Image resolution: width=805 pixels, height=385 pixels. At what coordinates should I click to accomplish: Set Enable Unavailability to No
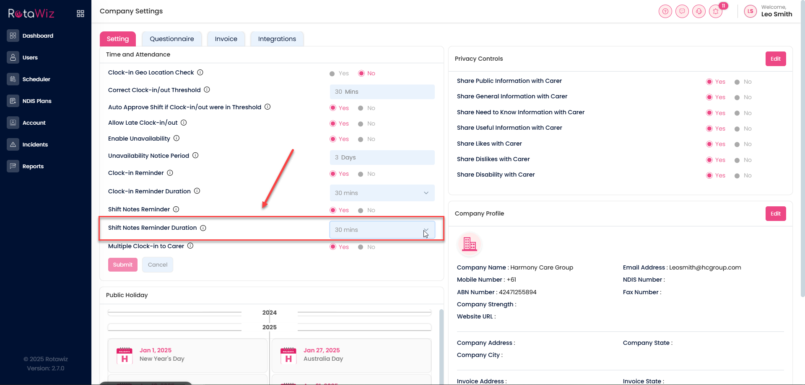pyautogui.click(x=361, y=139)
